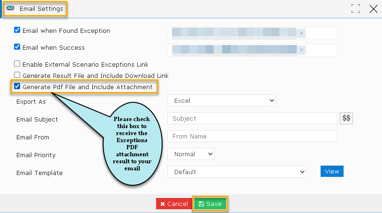
Task: Click the From Name input field
Action: (252, 136)
